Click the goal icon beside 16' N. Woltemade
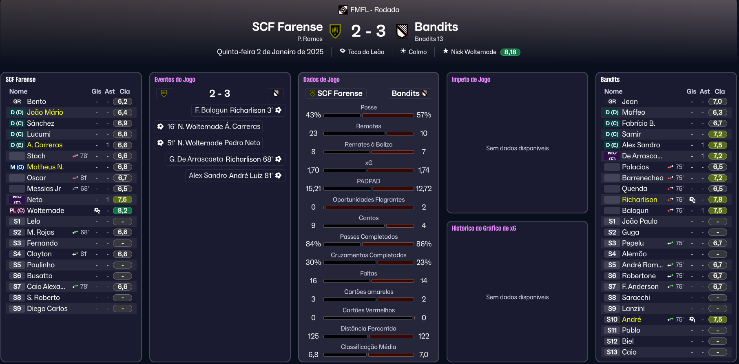The image size is (739, 364). [x=161, y=127]
